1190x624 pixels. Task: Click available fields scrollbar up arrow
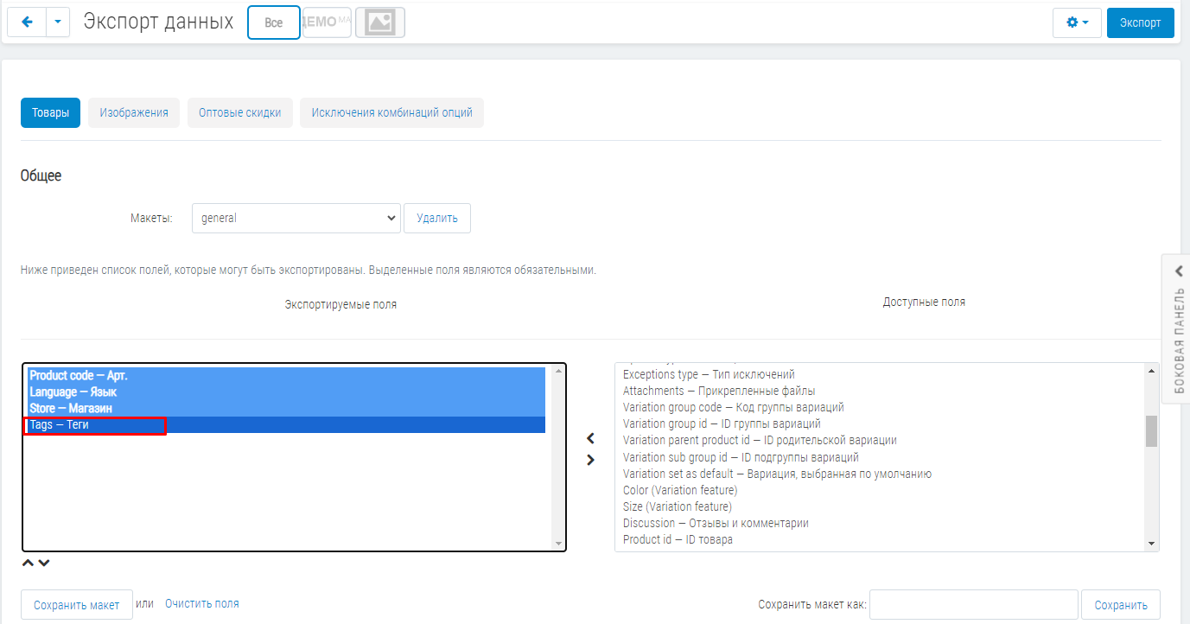1151,371
